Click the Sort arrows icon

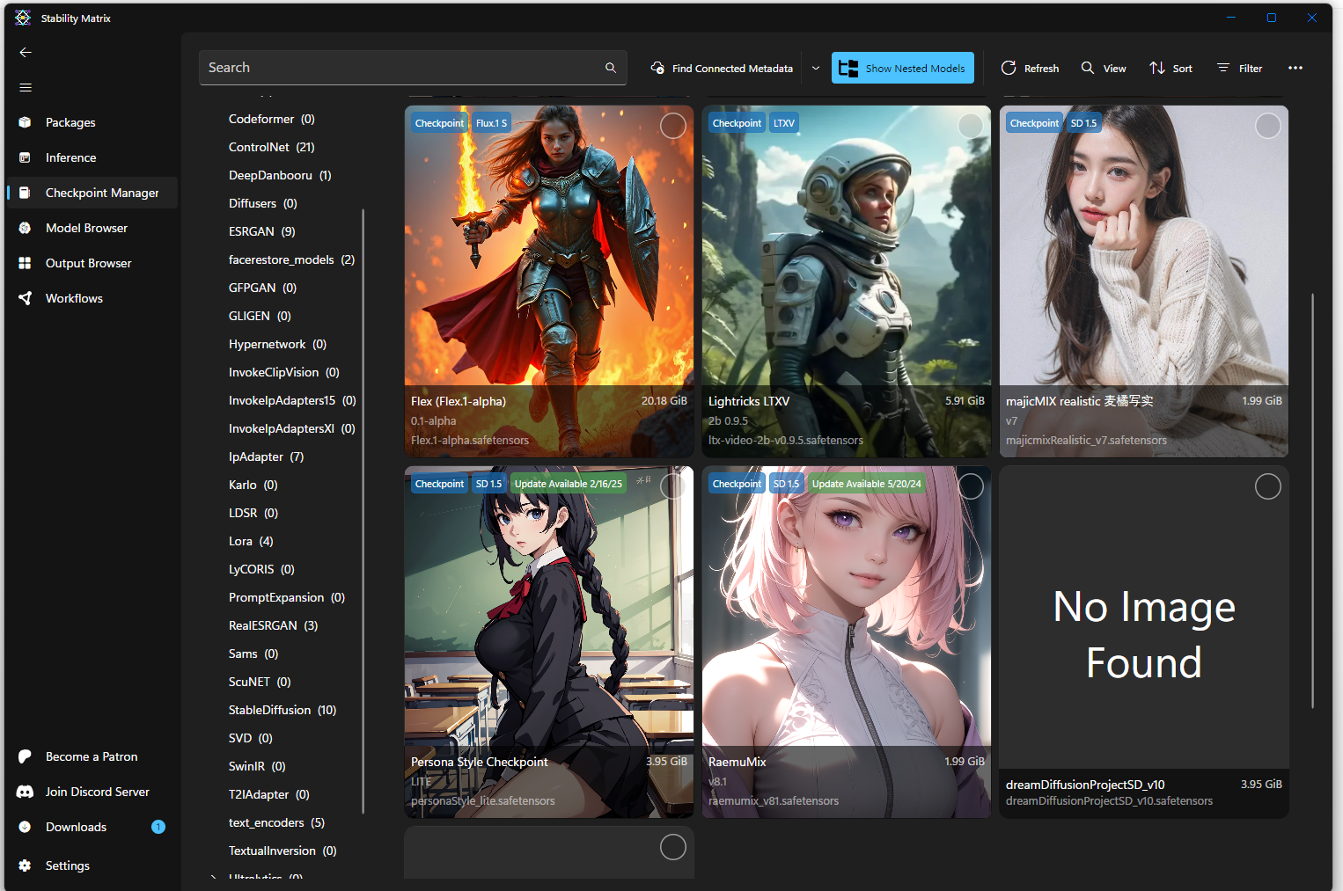[x=1157, y=68]
